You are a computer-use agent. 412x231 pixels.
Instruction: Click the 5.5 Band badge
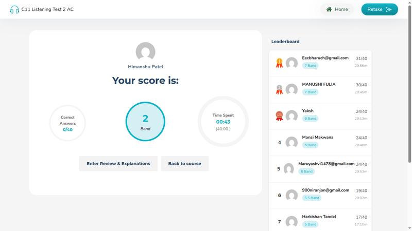[312, 198]
